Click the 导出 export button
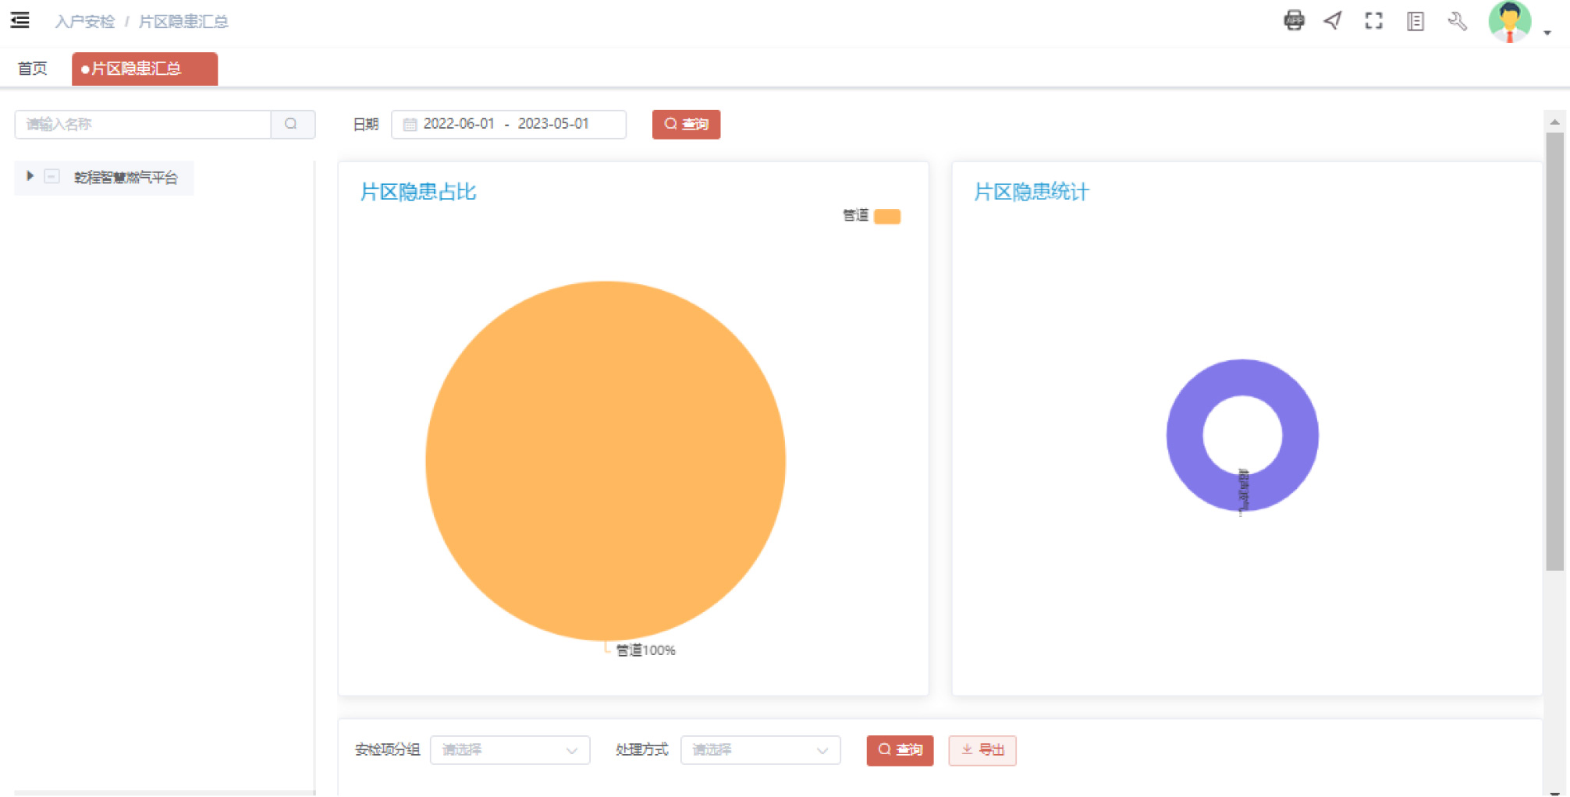Screen dimensions: 1570x797 point(982,750)
